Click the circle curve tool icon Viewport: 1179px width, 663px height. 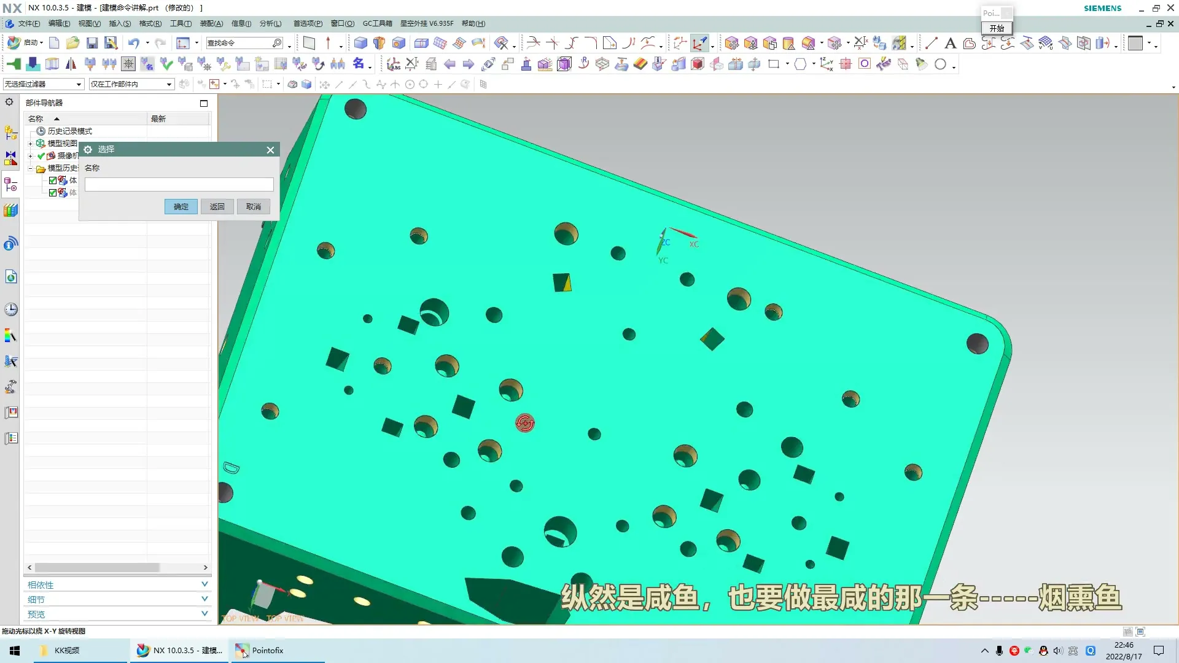click(x=940, y=64)
